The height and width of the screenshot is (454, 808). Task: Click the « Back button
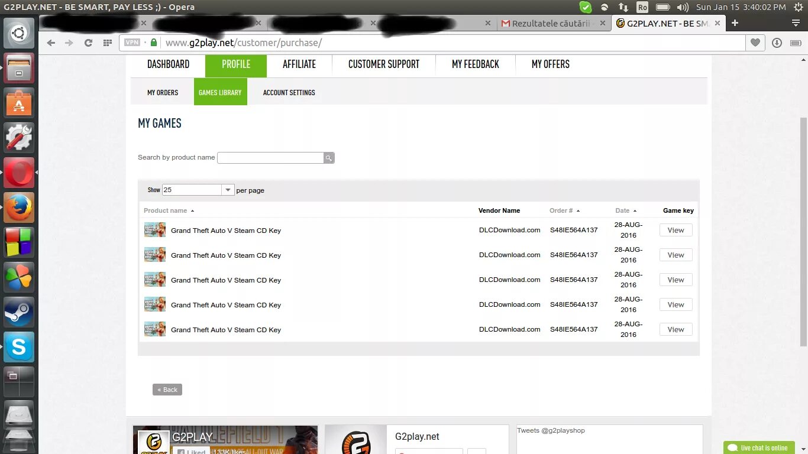pos(167,390)
